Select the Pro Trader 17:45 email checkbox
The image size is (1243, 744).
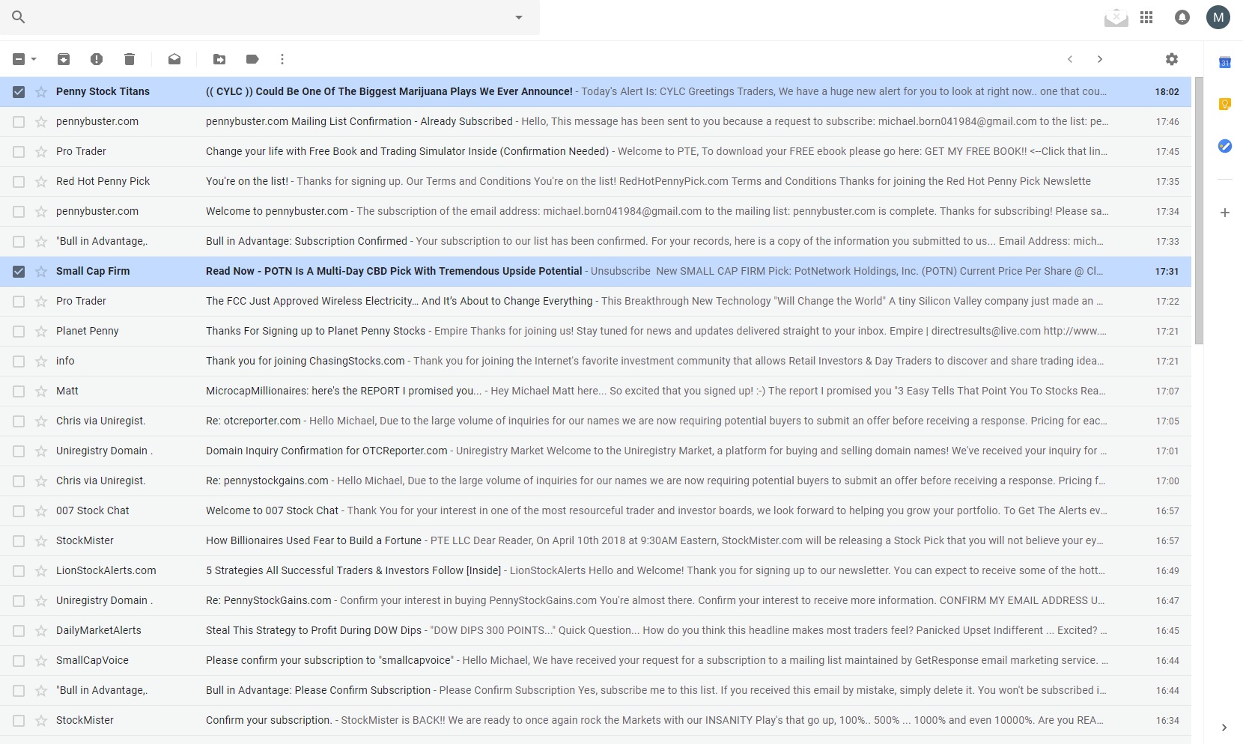tap(19, 152)
